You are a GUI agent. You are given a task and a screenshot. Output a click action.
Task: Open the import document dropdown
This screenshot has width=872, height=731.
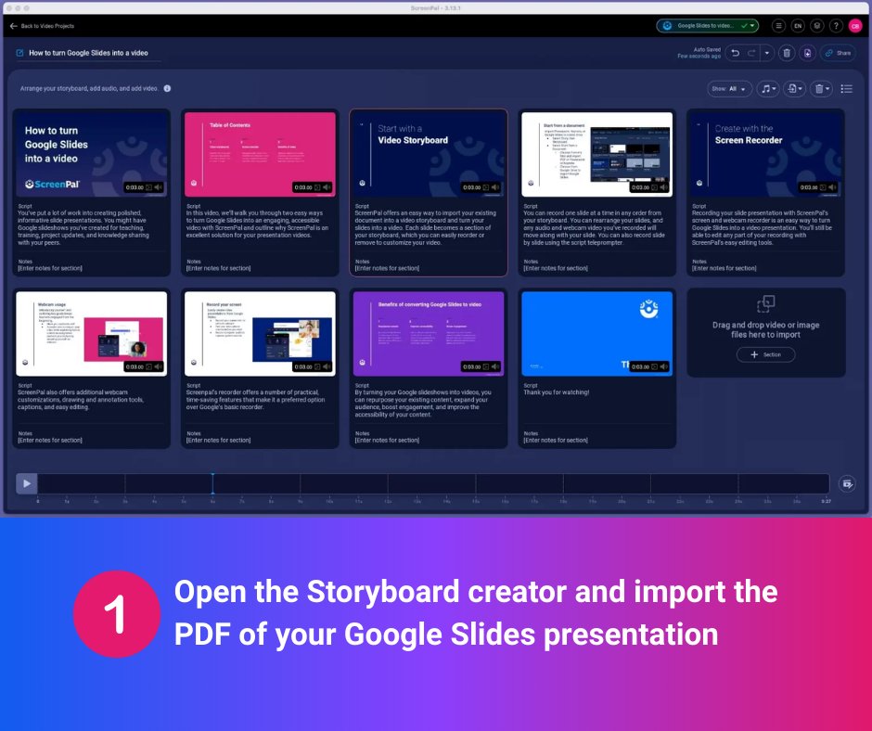click(x=795, y=88)
